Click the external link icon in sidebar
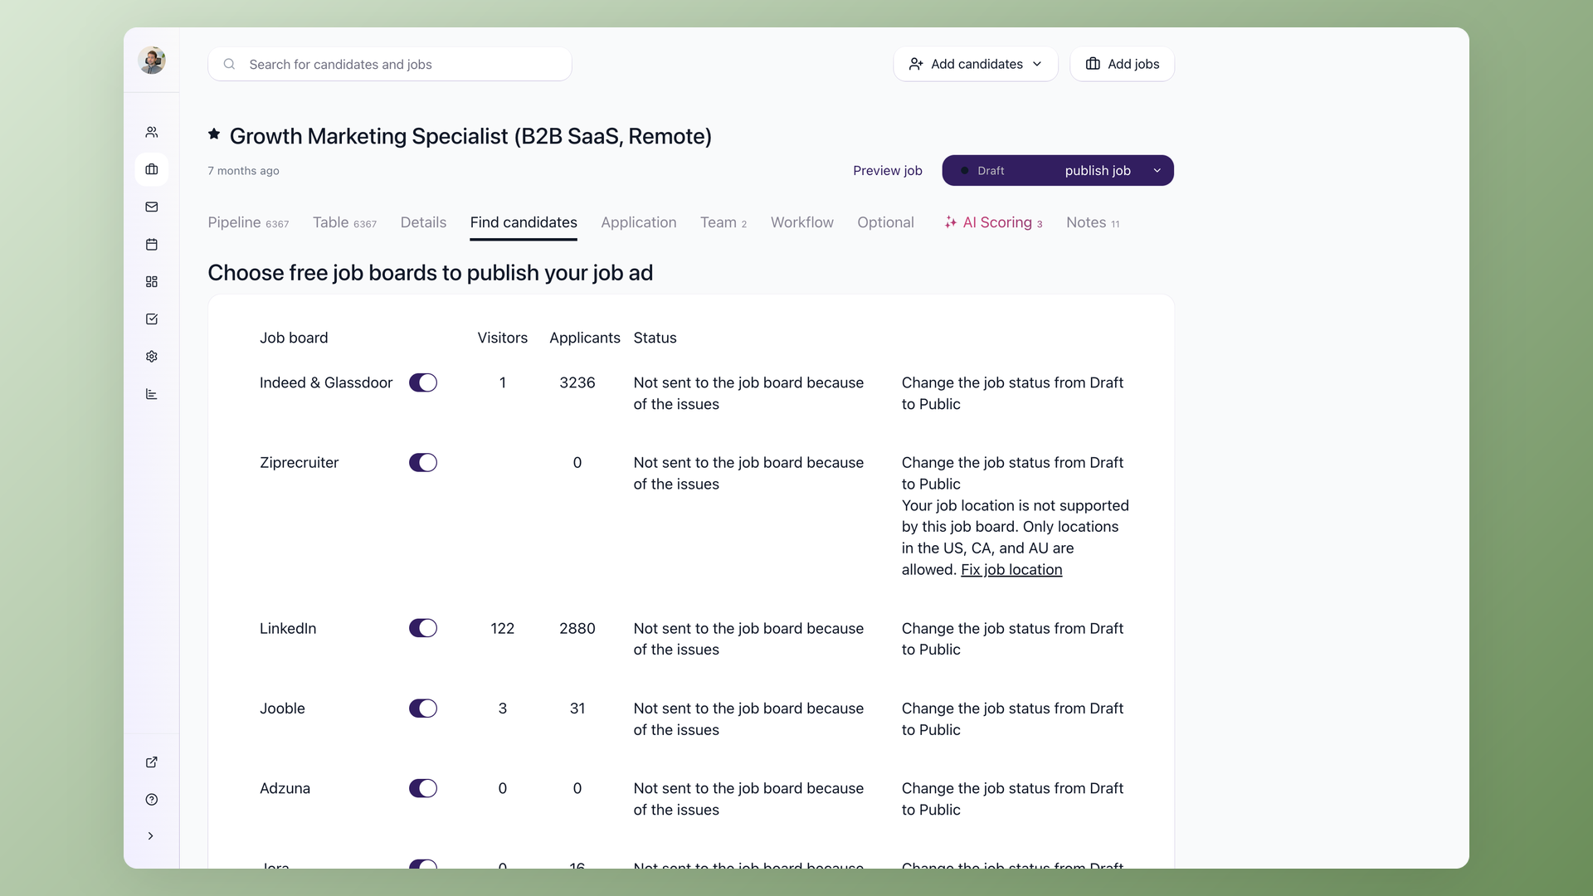The height and width of the screenshot is (896, 1593). tap(152, 762)
